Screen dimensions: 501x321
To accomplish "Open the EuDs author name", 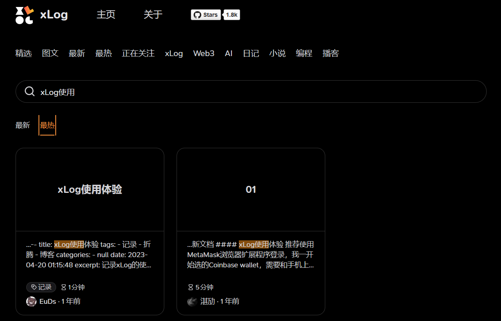I will pyautogui.click(x=48, y=301).
